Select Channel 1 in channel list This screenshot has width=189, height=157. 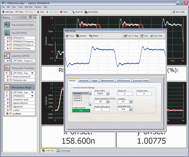(x=81, y=93)
